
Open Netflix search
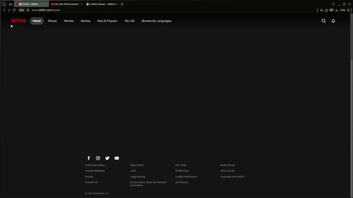[324, 21]
